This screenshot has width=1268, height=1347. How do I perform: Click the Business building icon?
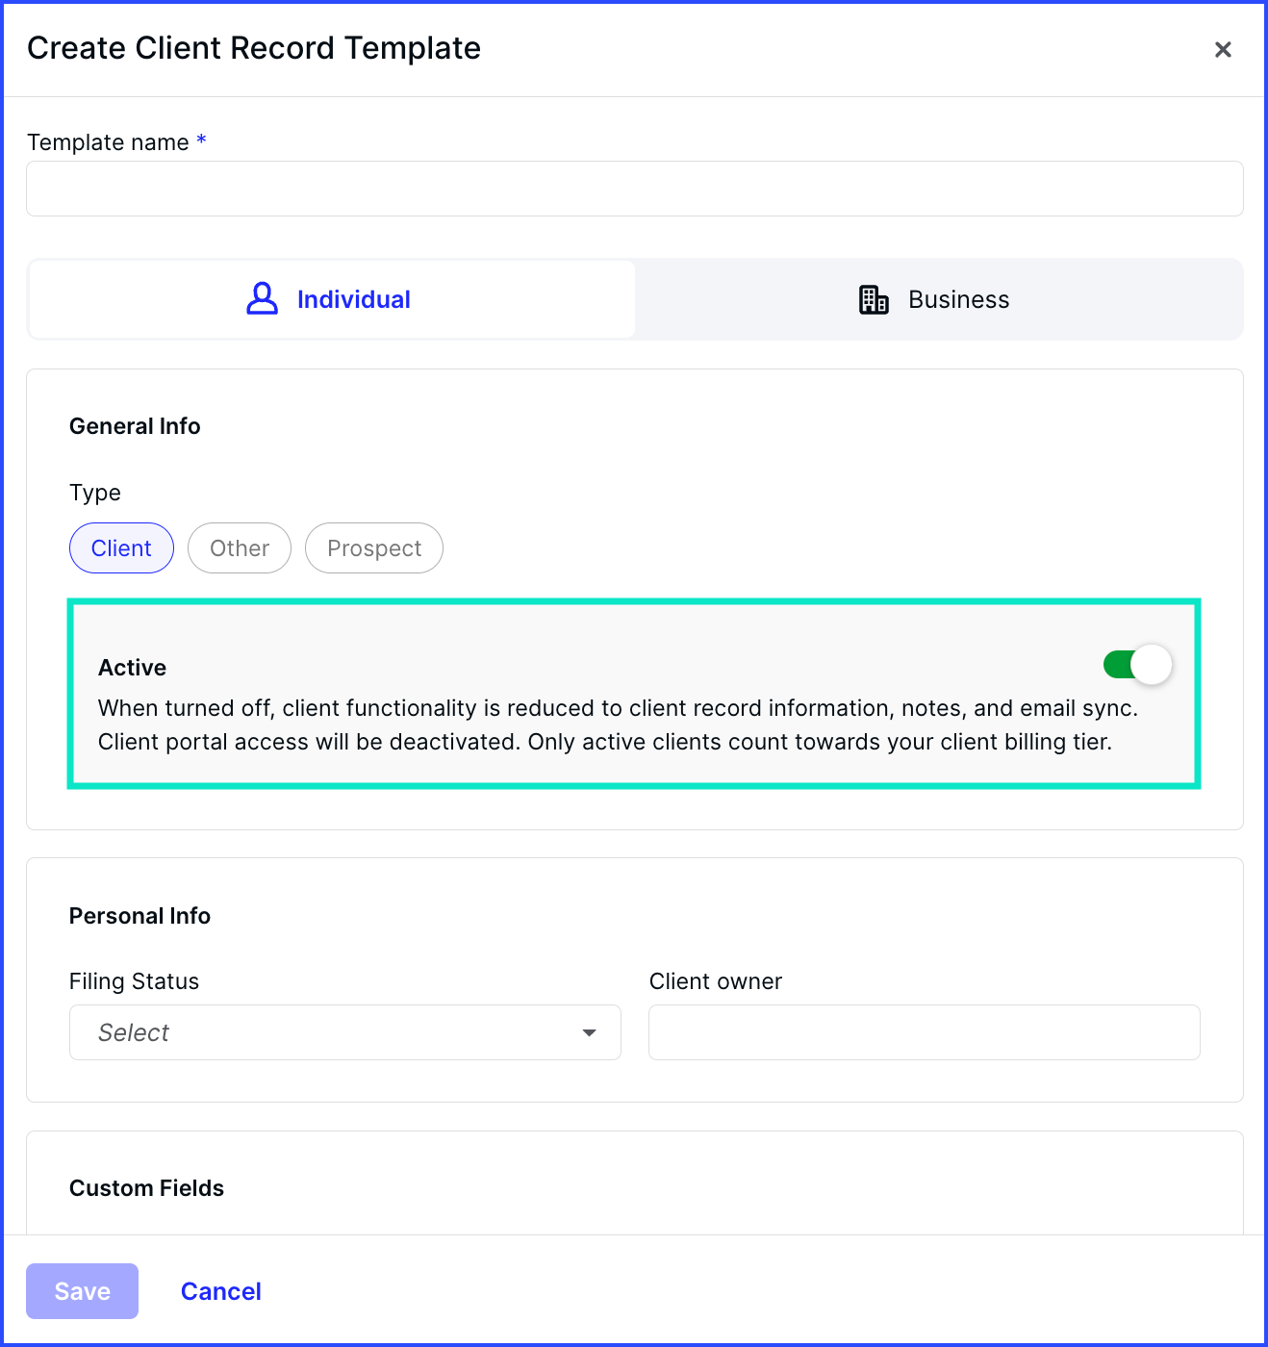pos(874,299)
